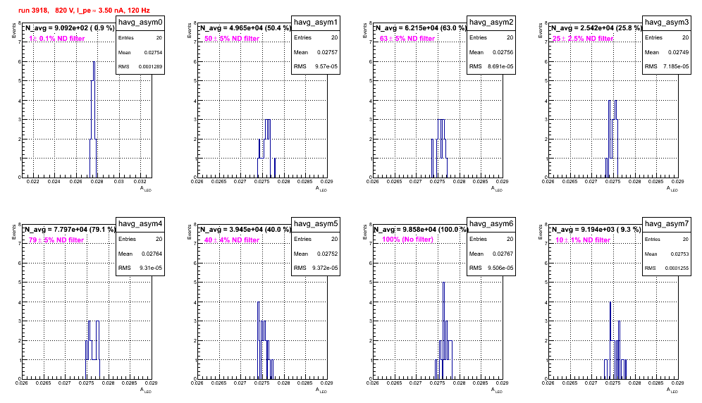Click RMS value 0.0001255 in havg_asym7

click(677, 268)
